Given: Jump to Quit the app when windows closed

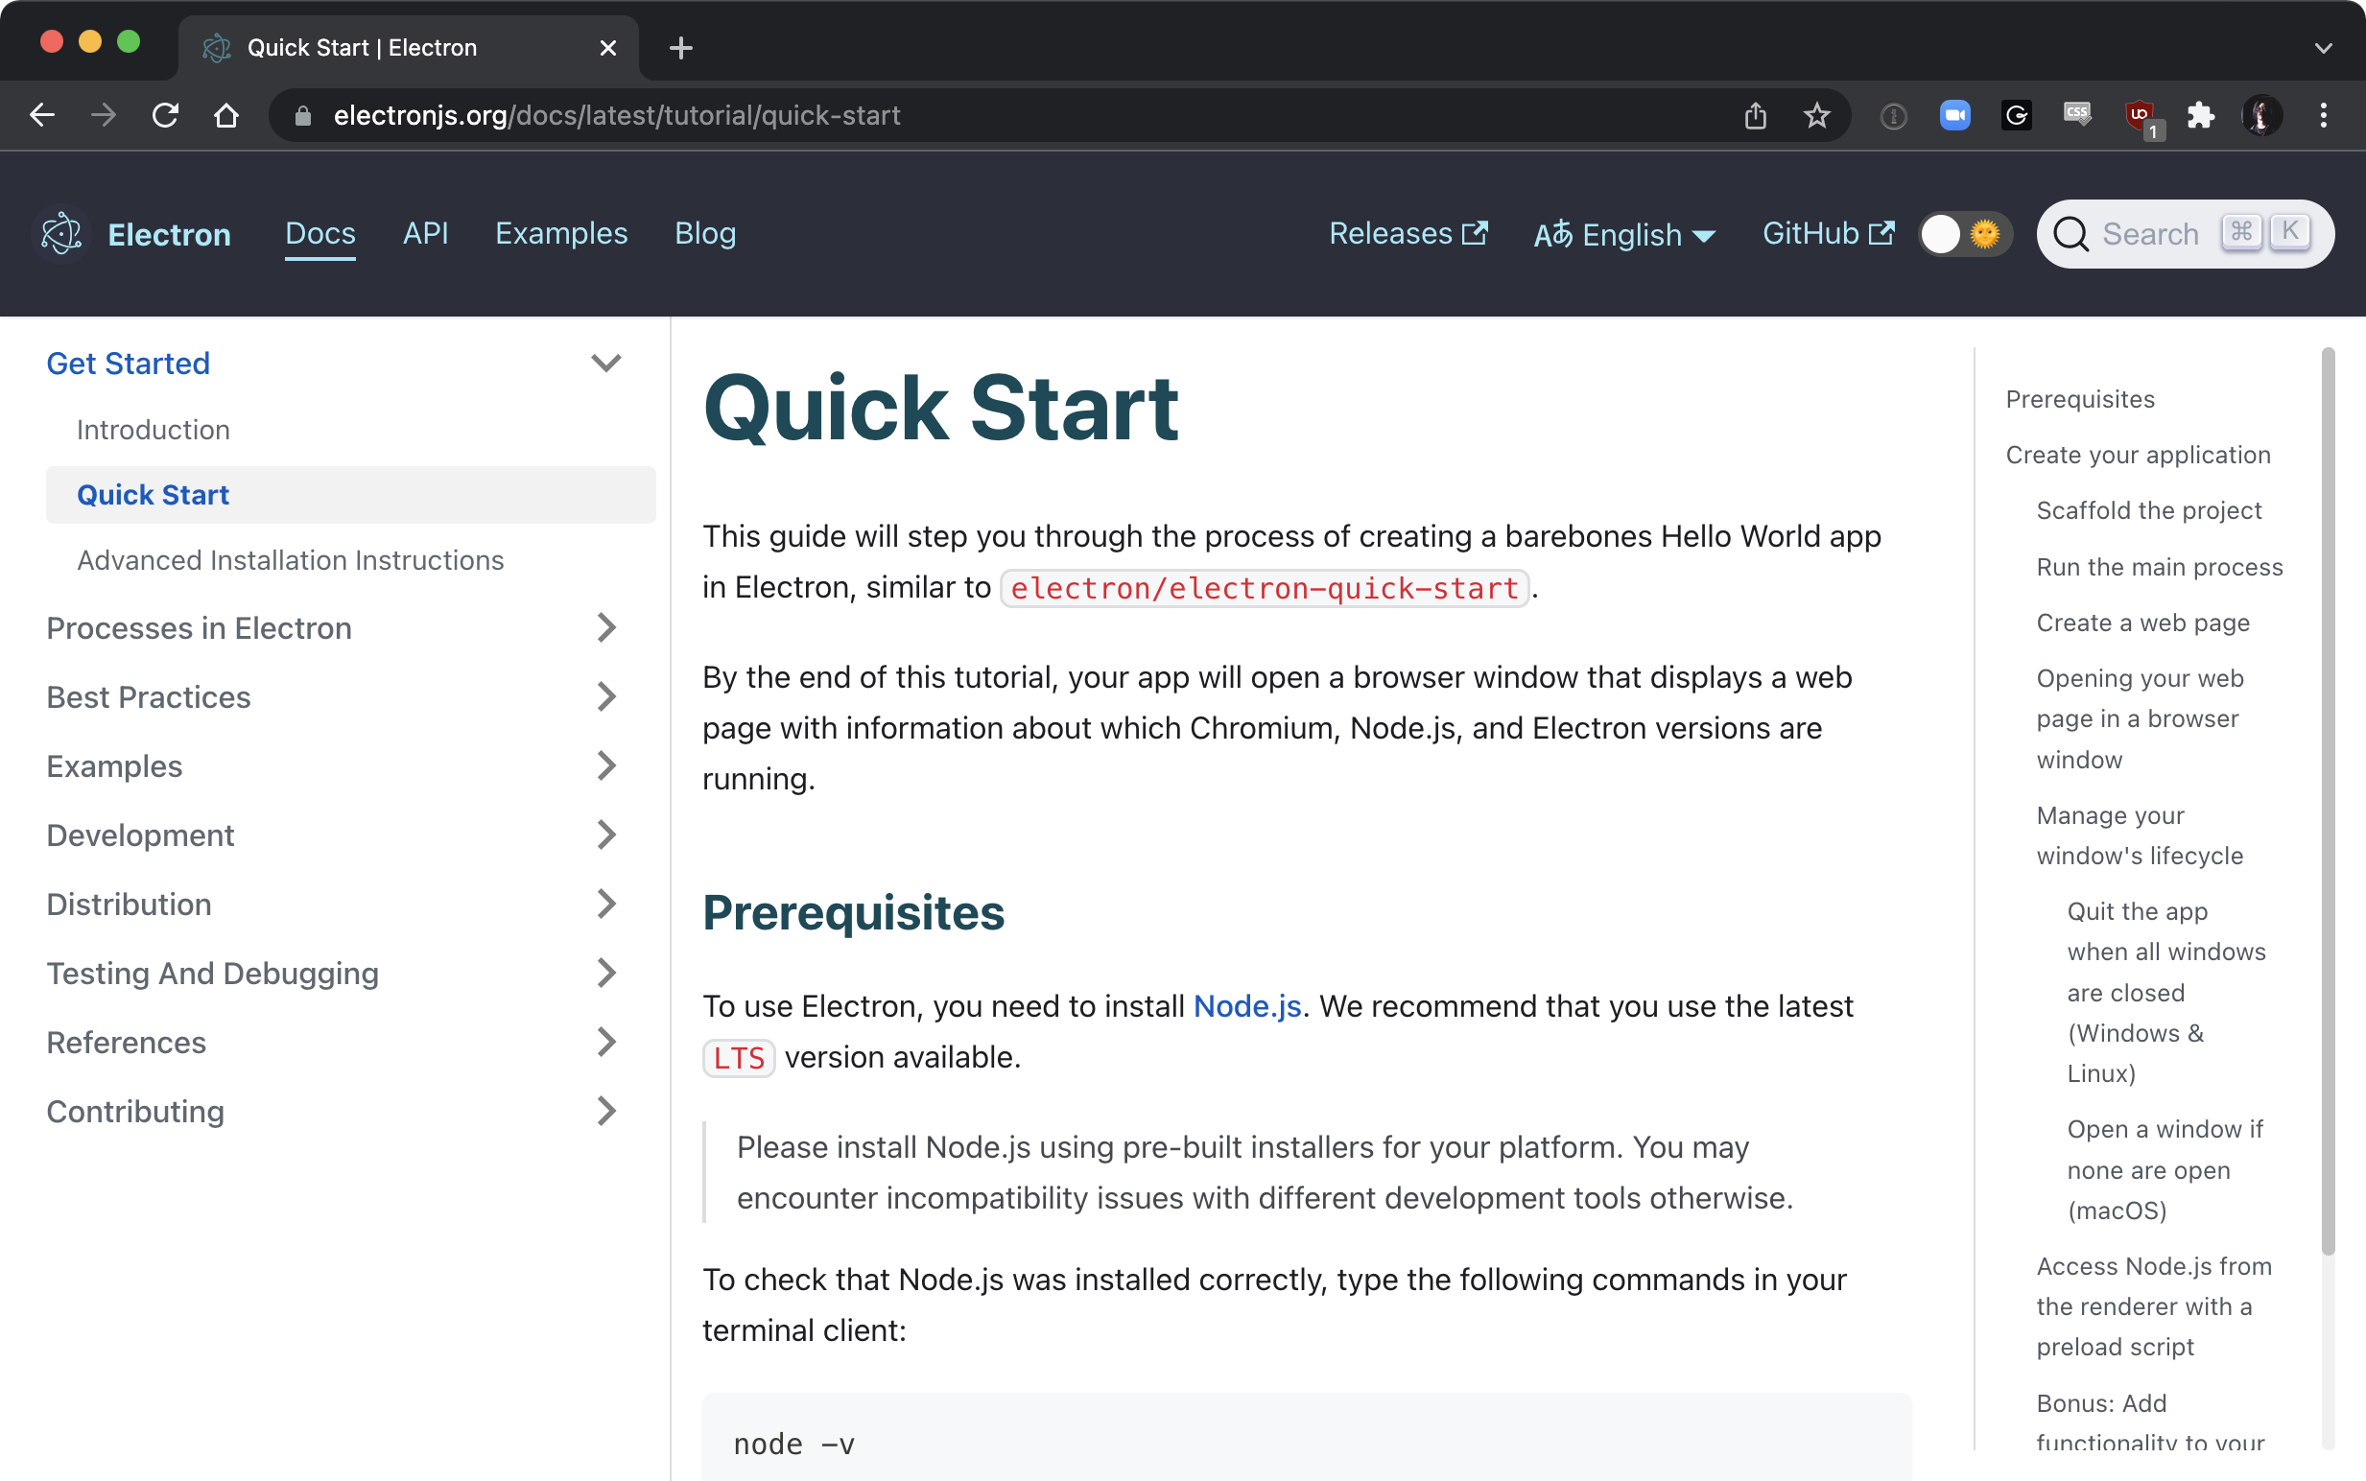Looking at the screenshot, I should tap(2166, 992).
